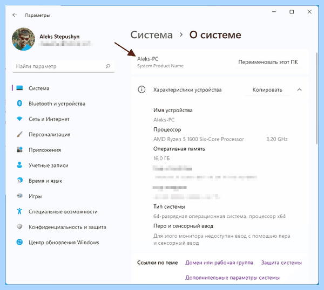
Task: Open Домен или рабочая группа link
Action: (x=219, y=263)
